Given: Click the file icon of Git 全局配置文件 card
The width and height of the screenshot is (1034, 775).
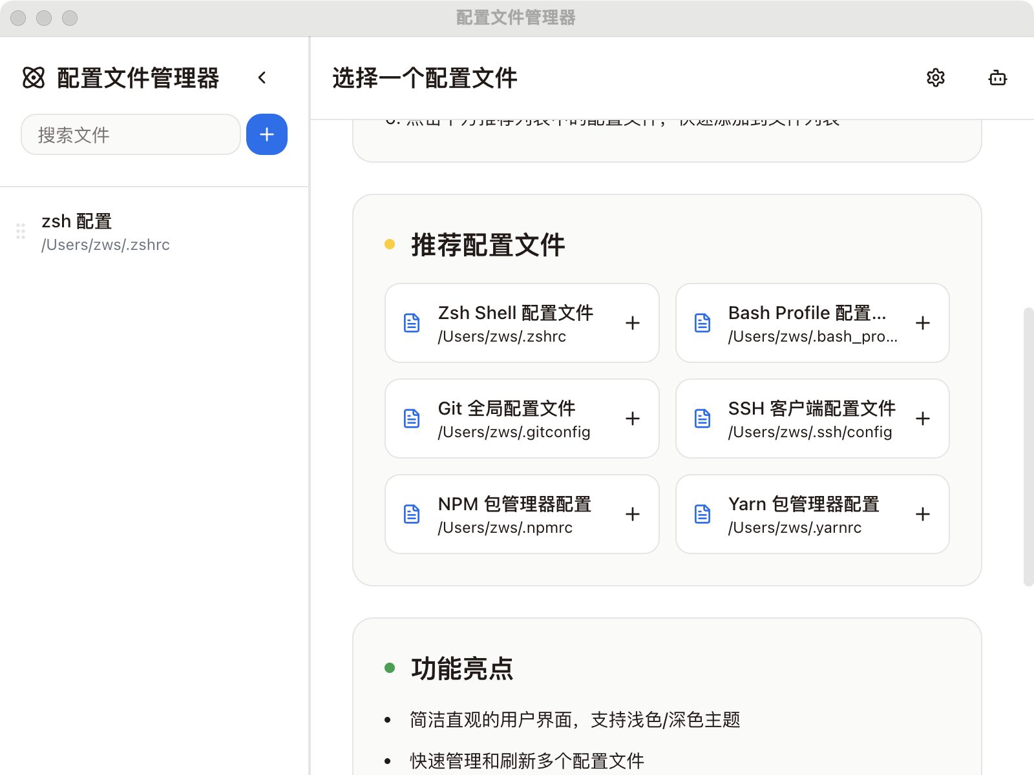Looking at the screenshot, I should [x=412, y=418].
